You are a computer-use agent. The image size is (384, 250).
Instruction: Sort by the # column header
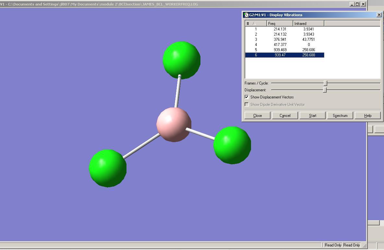click(x=256, y=24)
